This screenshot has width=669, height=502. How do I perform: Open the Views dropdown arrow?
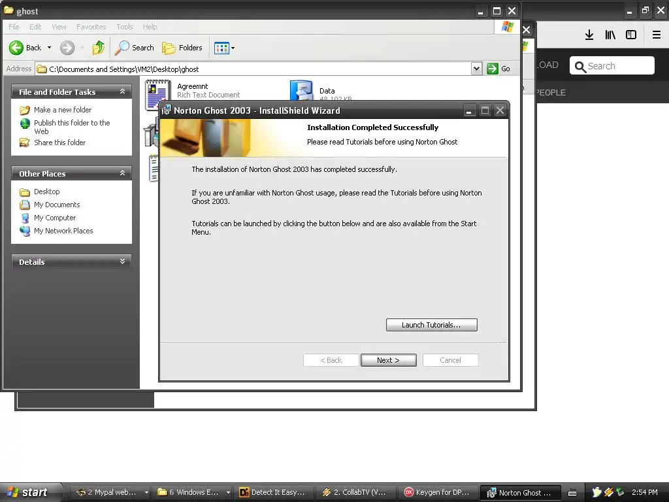[x=233, y=48]
